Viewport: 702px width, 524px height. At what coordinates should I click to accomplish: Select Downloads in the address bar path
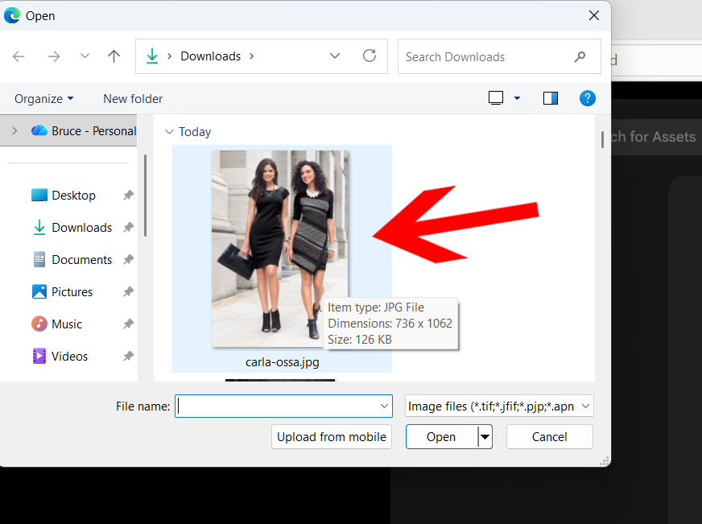(x=210, y=56)
